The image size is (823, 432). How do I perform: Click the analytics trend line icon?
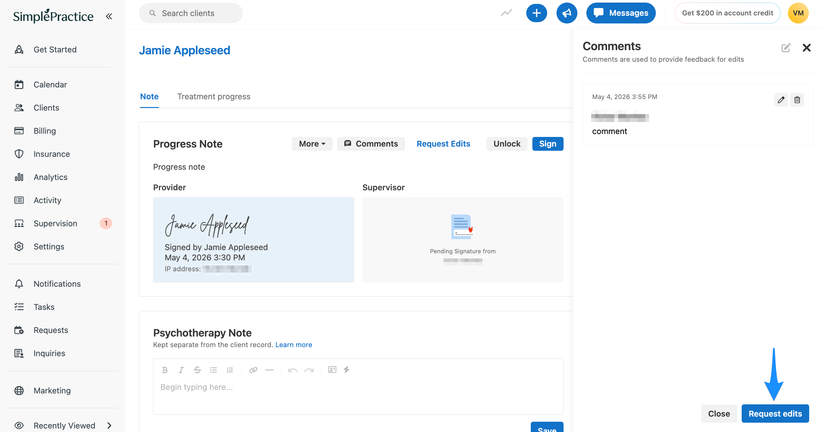point(506,13)
